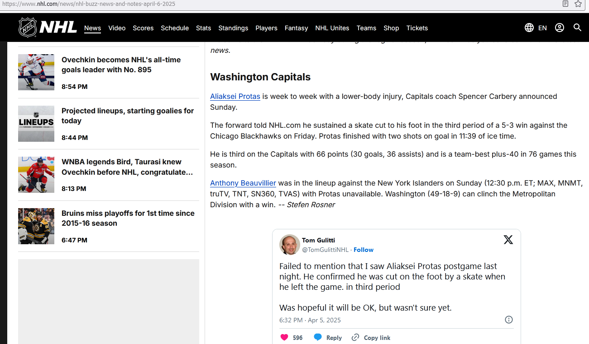Open the Tom Gulitti display name
Viewport: 589px width, 344px height.
319,240
